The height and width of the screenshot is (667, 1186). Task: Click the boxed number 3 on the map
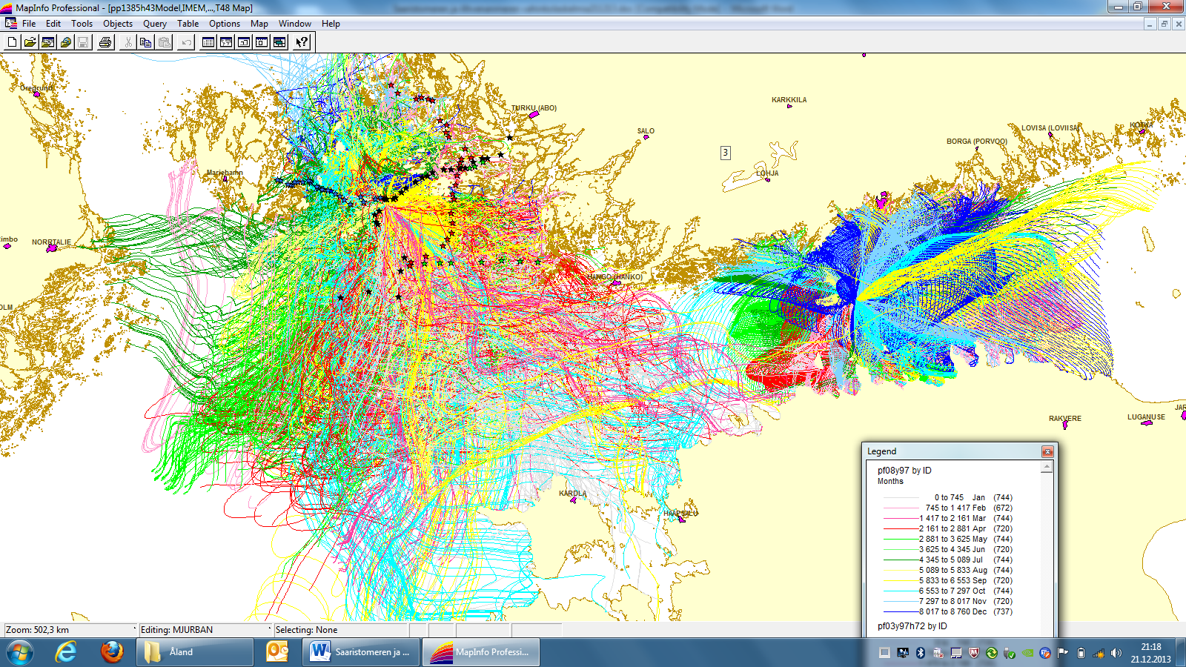(x=726, y=153)
